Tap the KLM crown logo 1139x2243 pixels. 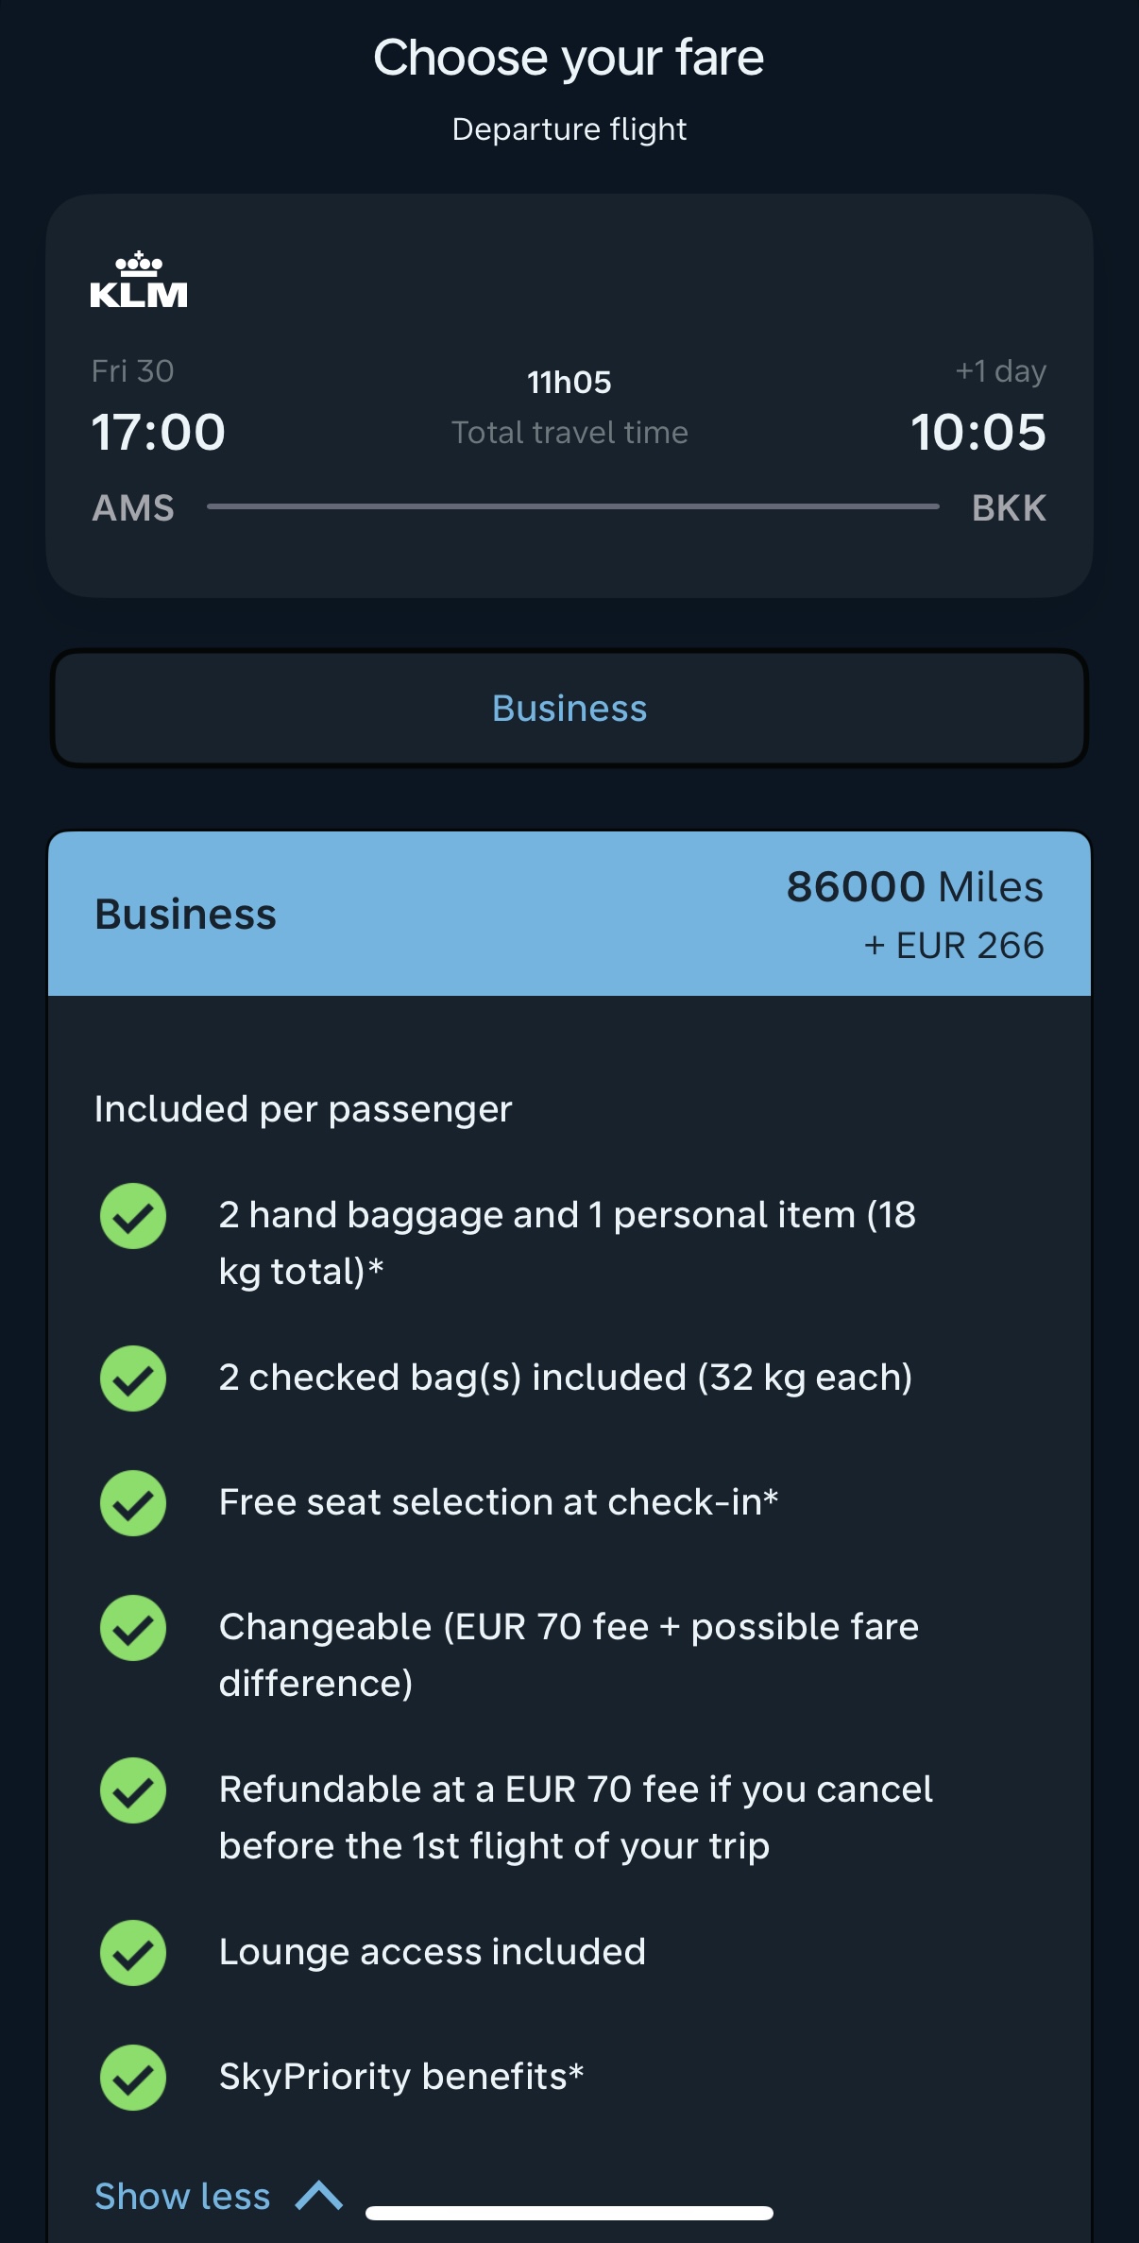coord(139,281)
